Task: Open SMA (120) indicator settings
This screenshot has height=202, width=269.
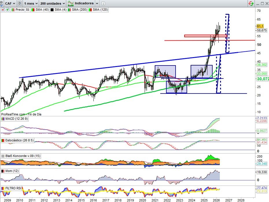Action: (x=100, y=10)
